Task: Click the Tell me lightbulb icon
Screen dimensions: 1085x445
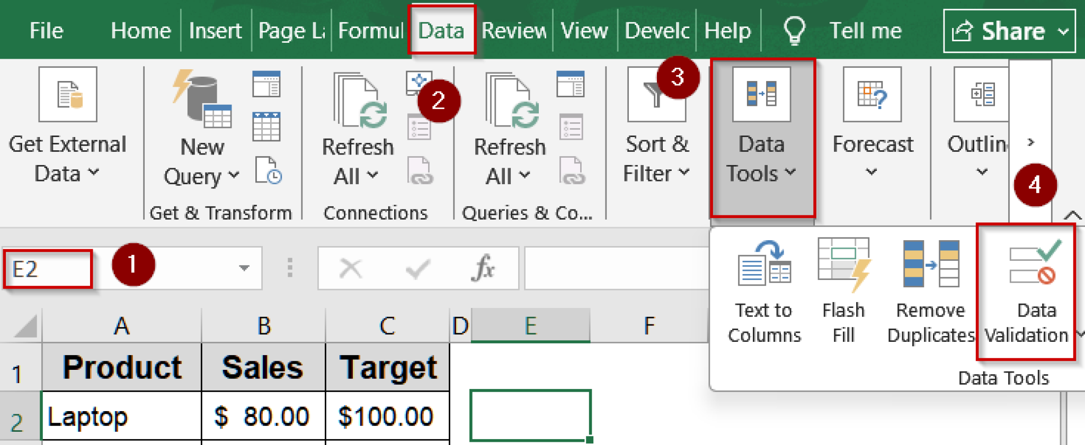Action: click(x=794, y=31)
